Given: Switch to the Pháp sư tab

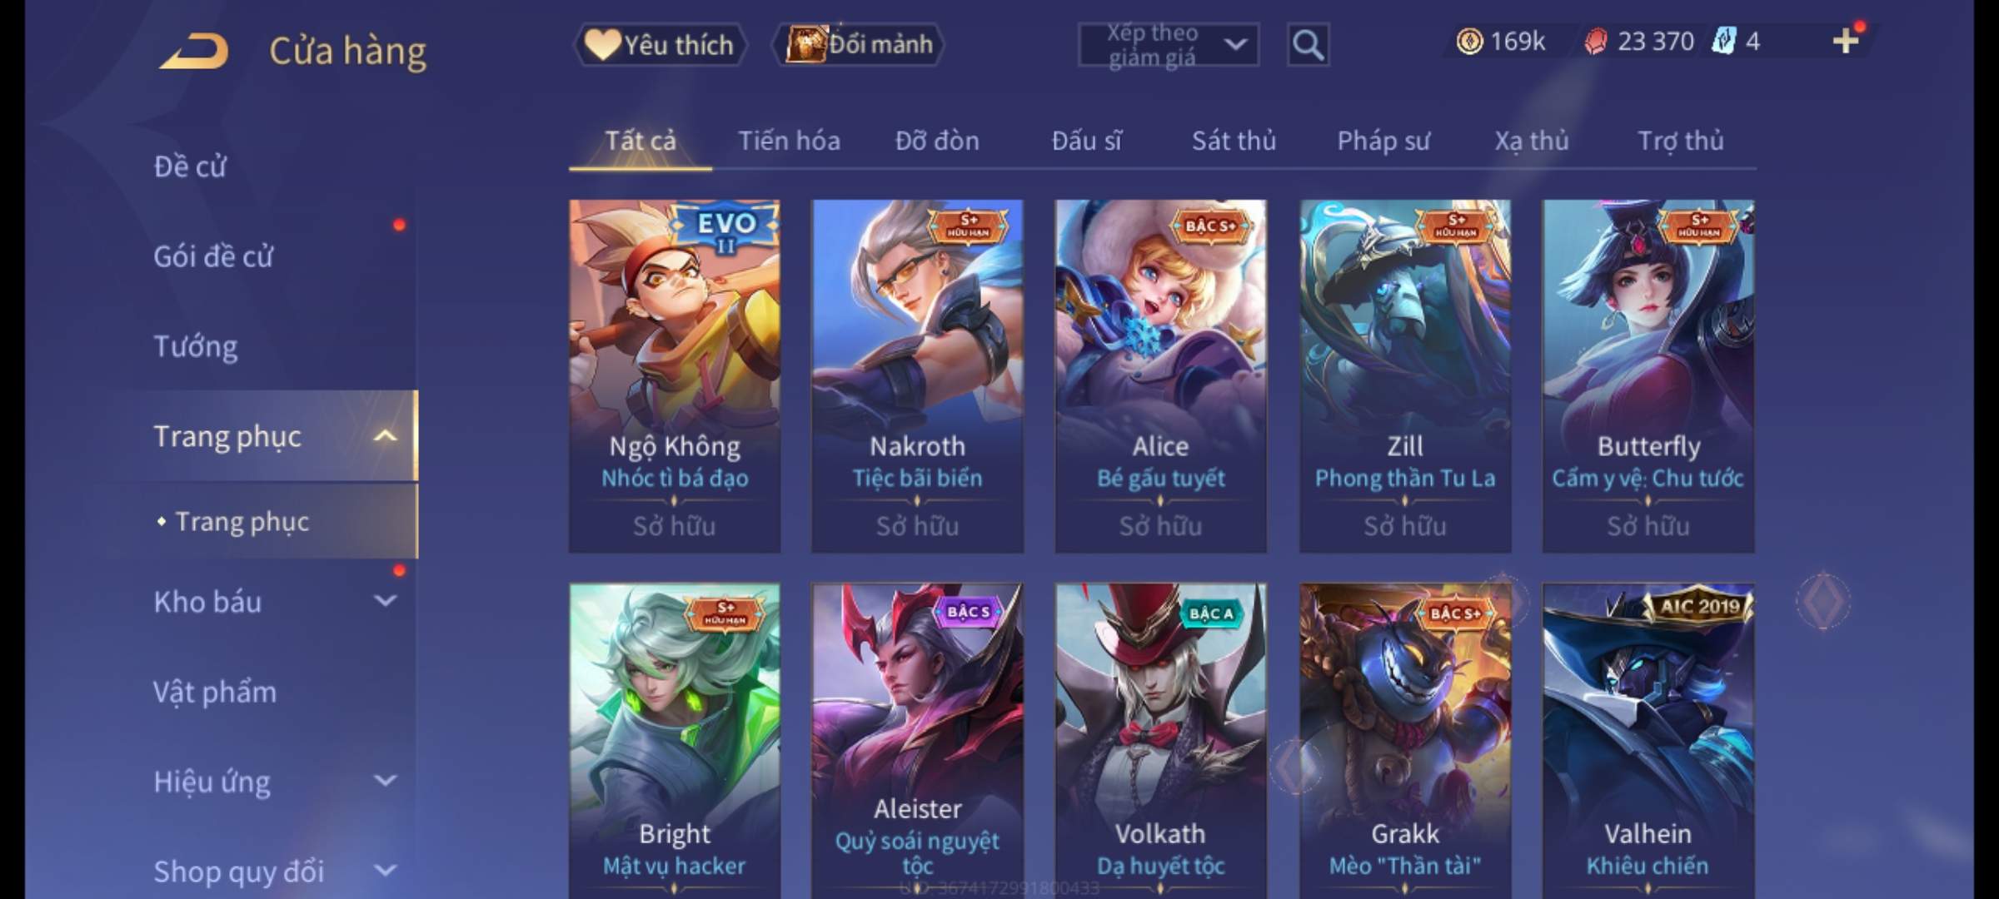Looking at the screenshot, I should (1383, 141).
